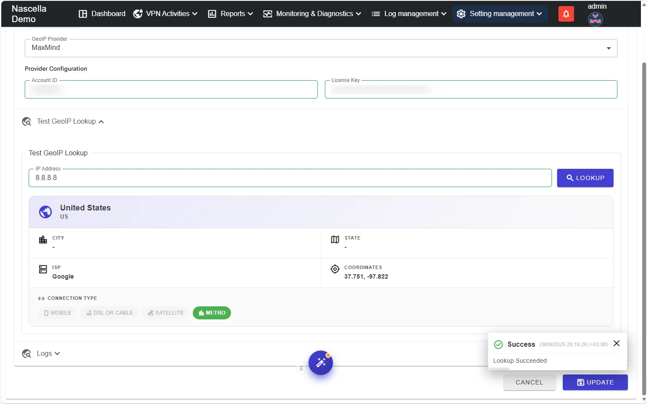This screenshot has height=404, width=647.
Task: Click the Success checkmark icon
Action: tap(498, 345)
